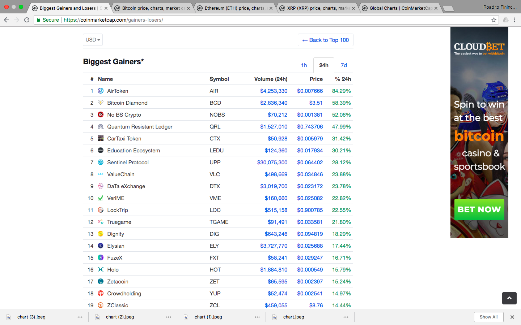Reload the page with the refresh icon
The width and height of the screenshot is (521, 325).
[x=27, y=20]
